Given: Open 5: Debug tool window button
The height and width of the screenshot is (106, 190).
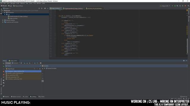Looking at the screenshot, I should (33, 97).
